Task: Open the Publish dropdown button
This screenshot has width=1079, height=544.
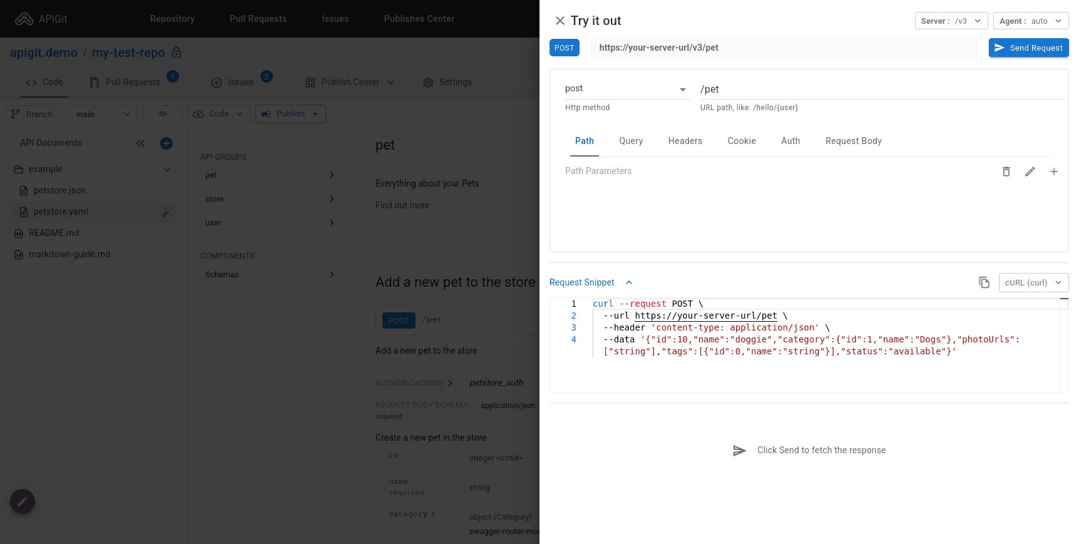Action: 290,114
